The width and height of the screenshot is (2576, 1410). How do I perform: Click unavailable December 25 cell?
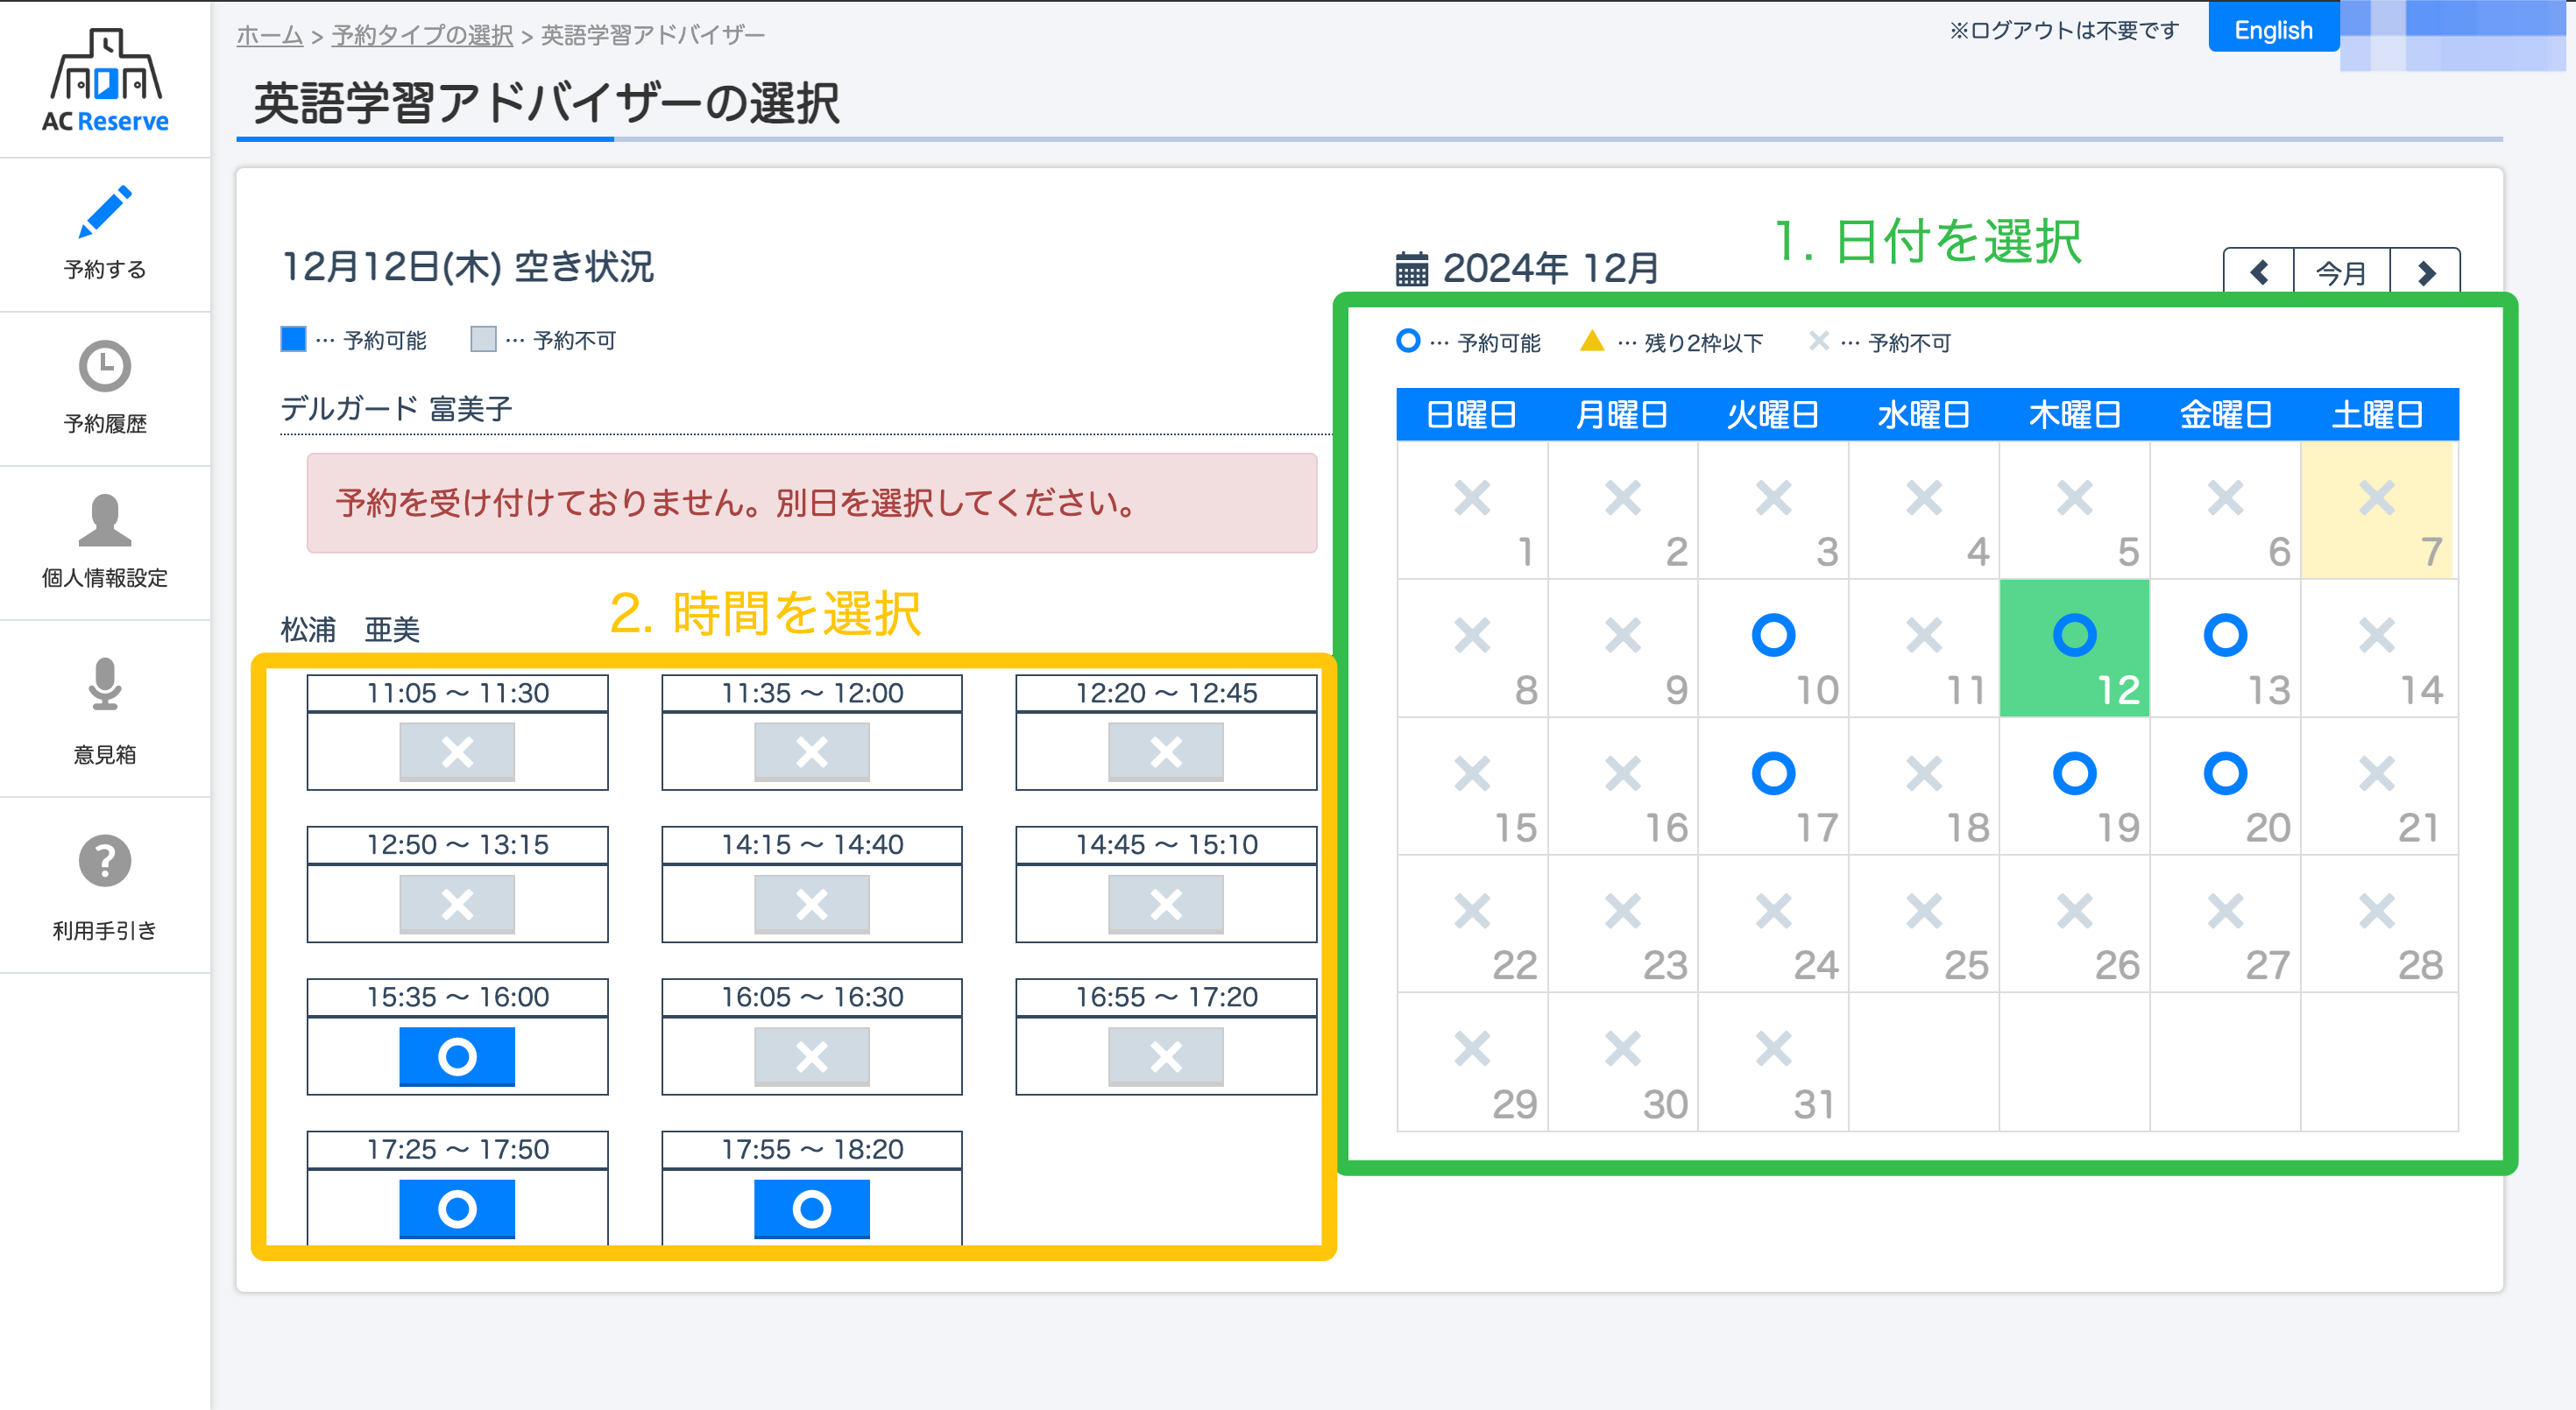(1924, 924)
